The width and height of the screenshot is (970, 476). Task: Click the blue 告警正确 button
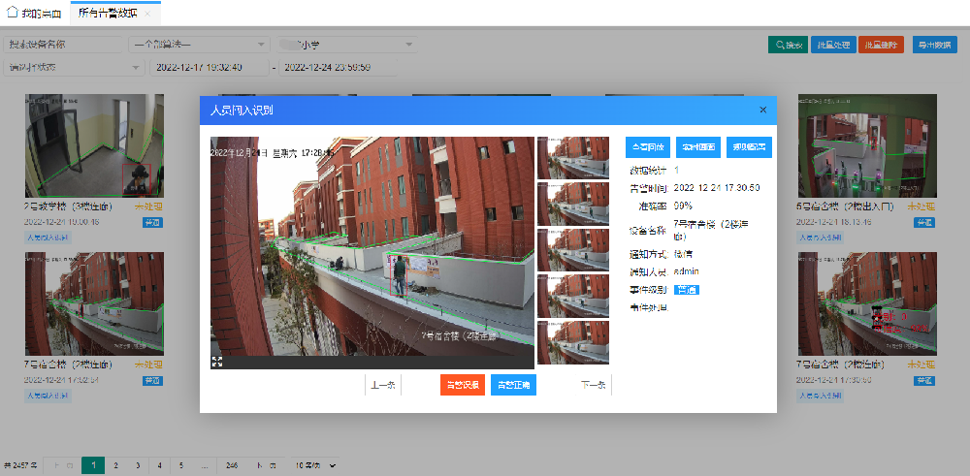[513, 385]
